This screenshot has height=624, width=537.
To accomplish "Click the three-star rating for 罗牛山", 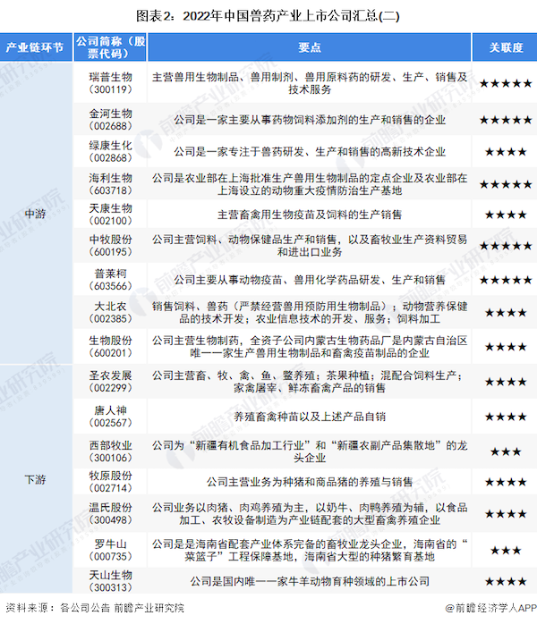I will pos(506,551).
